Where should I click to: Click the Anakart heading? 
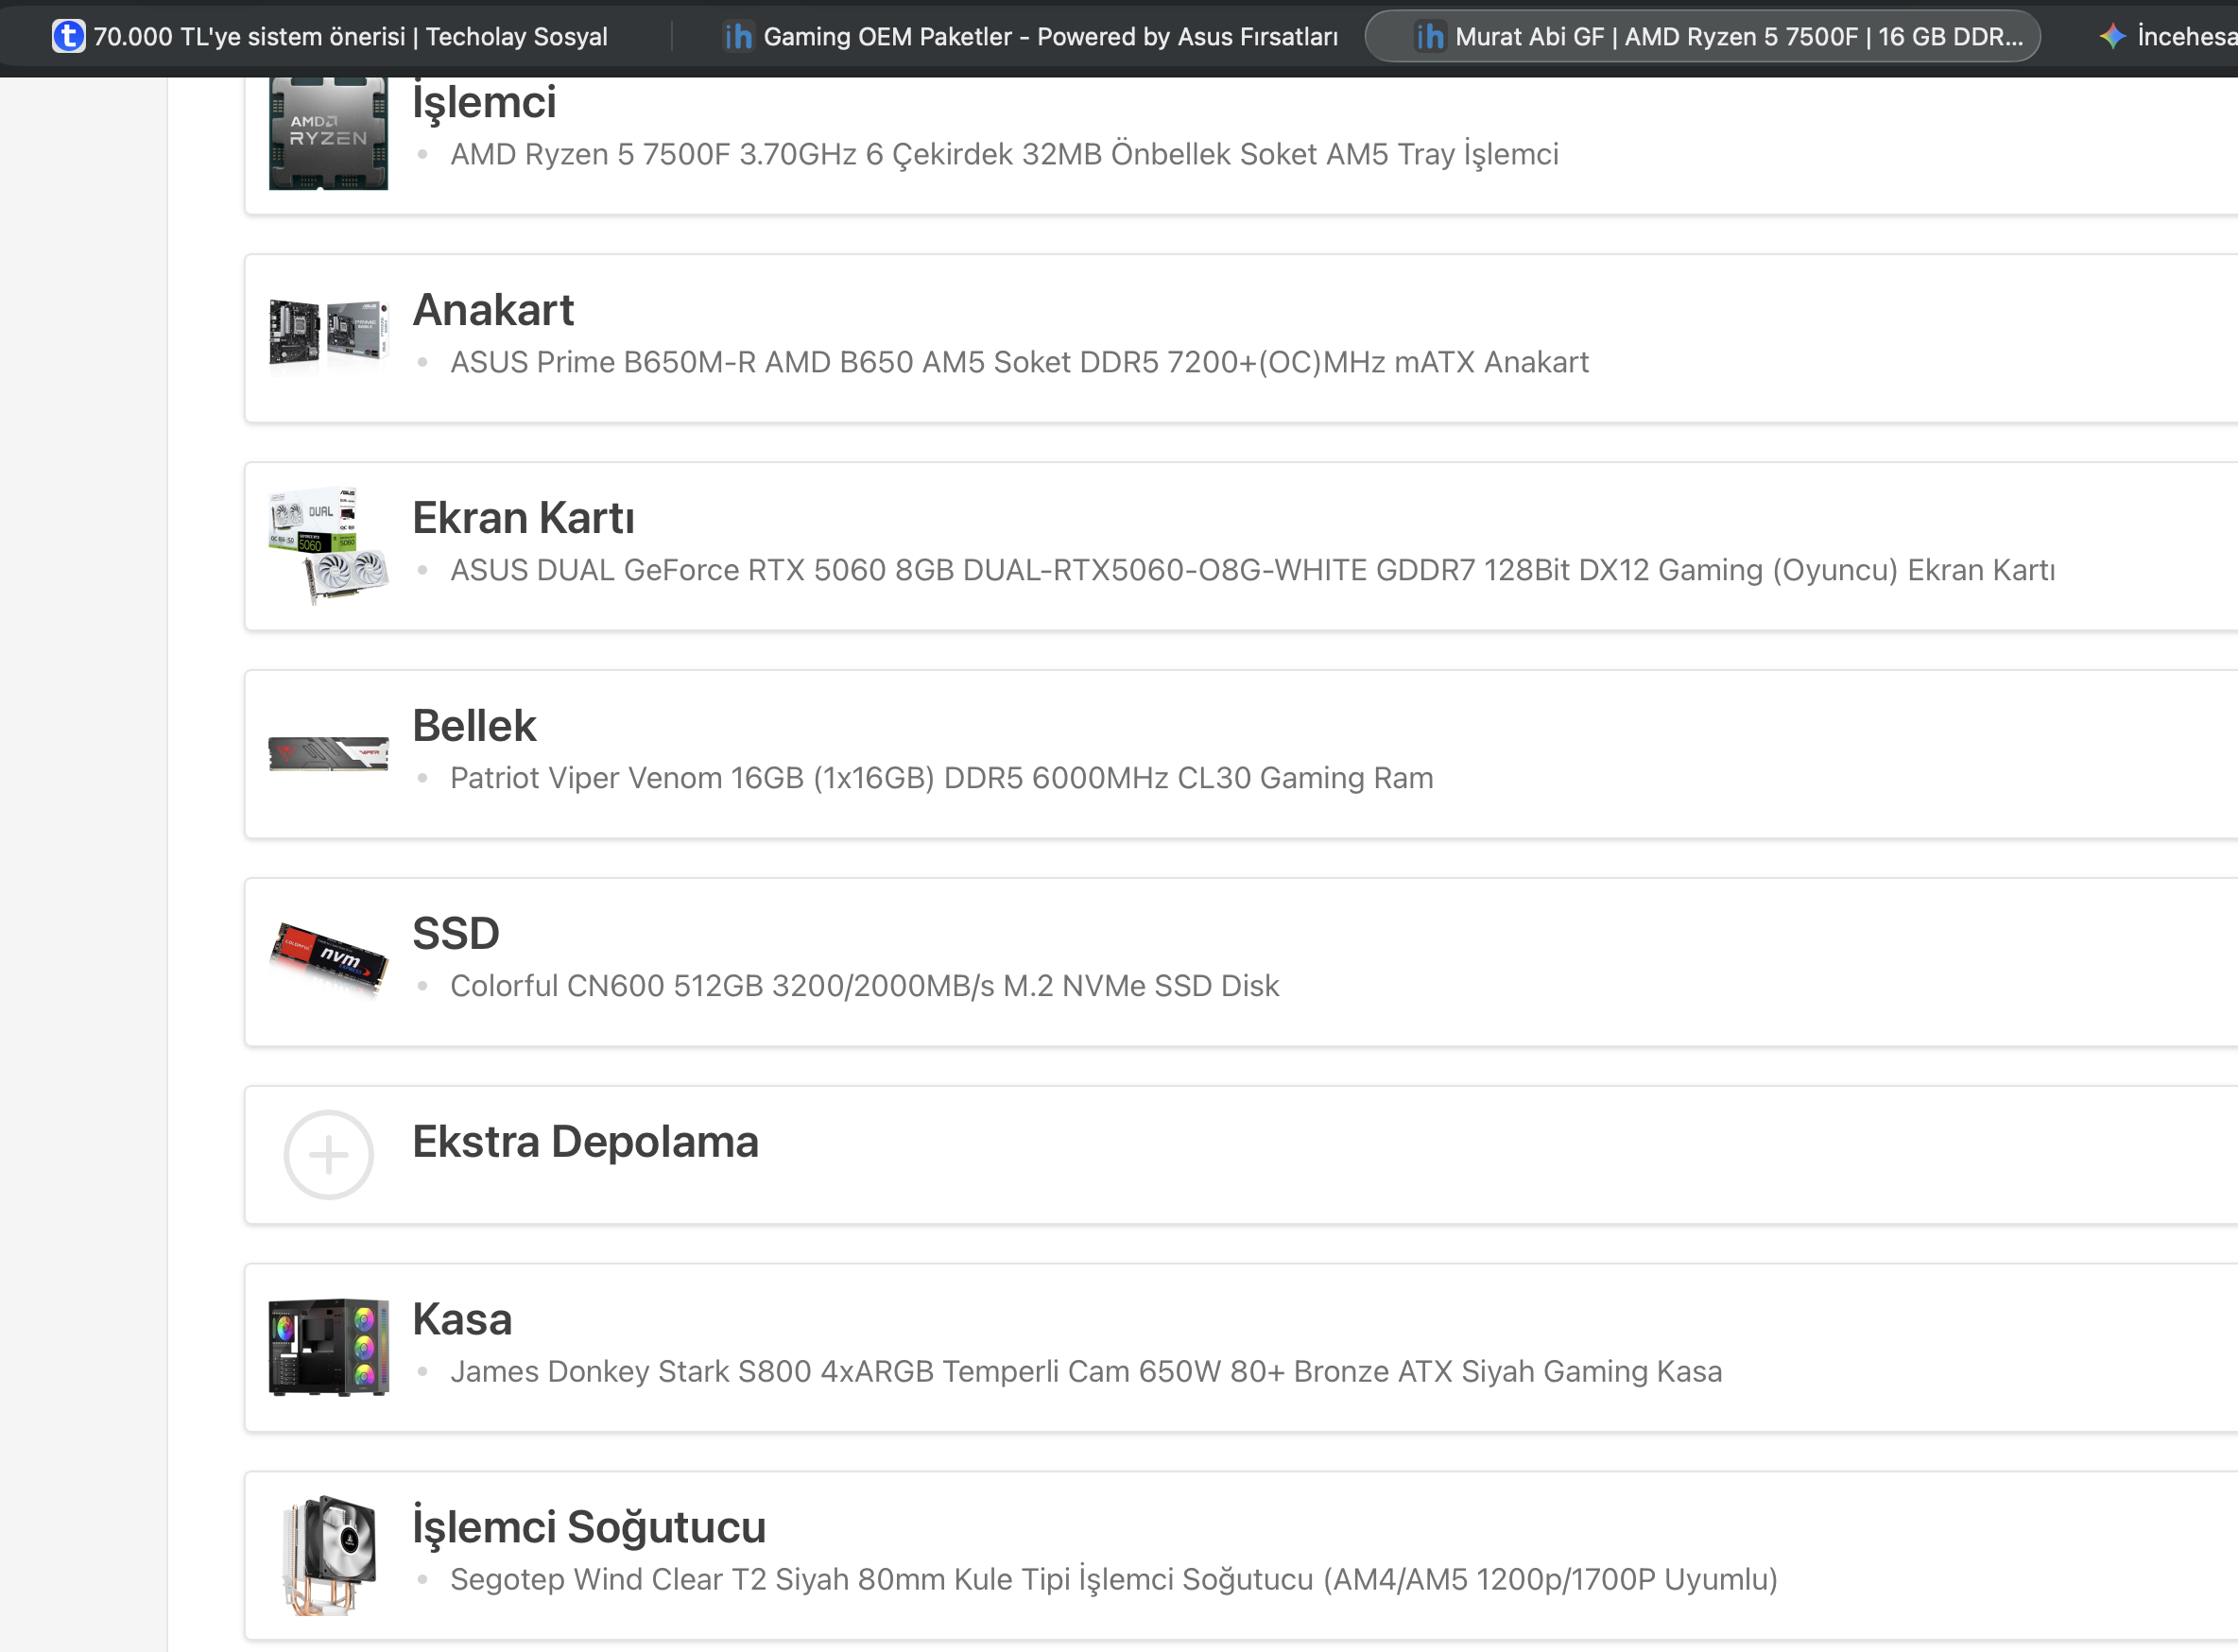tap(493, 310)
